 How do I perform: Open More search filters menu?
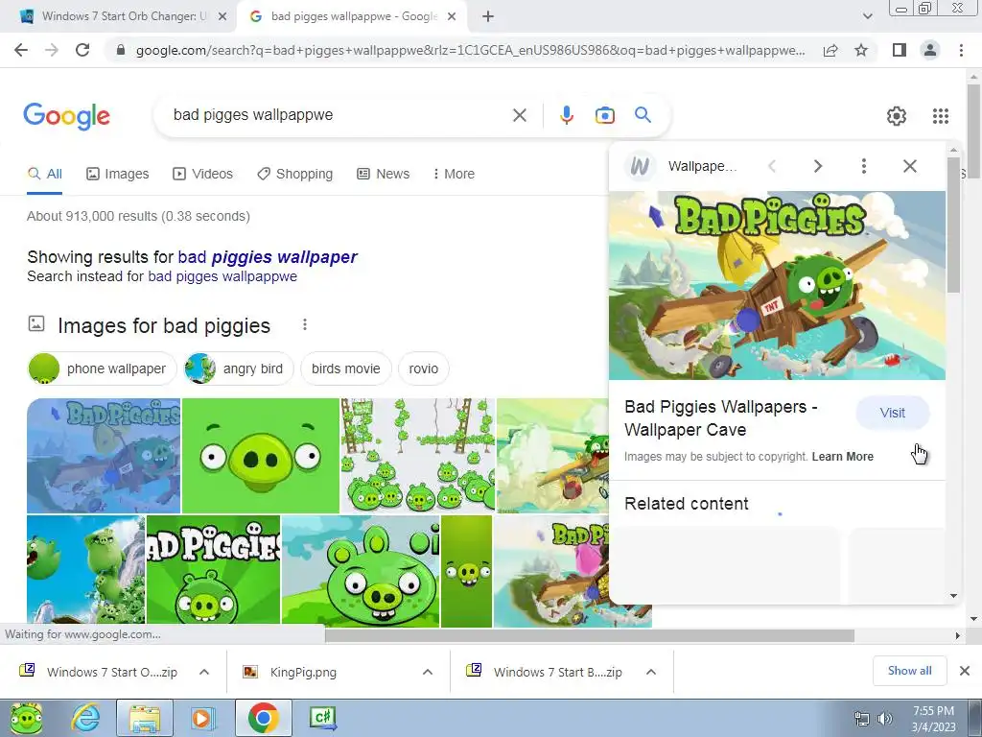tap(454, 174)
